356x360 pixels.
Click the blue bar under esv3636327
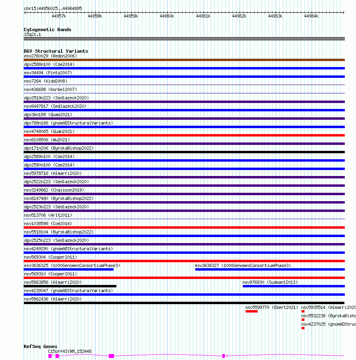[270, 269]
